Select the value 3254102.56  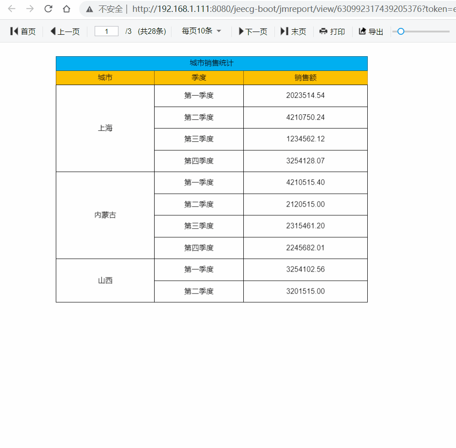click(306, 269)
